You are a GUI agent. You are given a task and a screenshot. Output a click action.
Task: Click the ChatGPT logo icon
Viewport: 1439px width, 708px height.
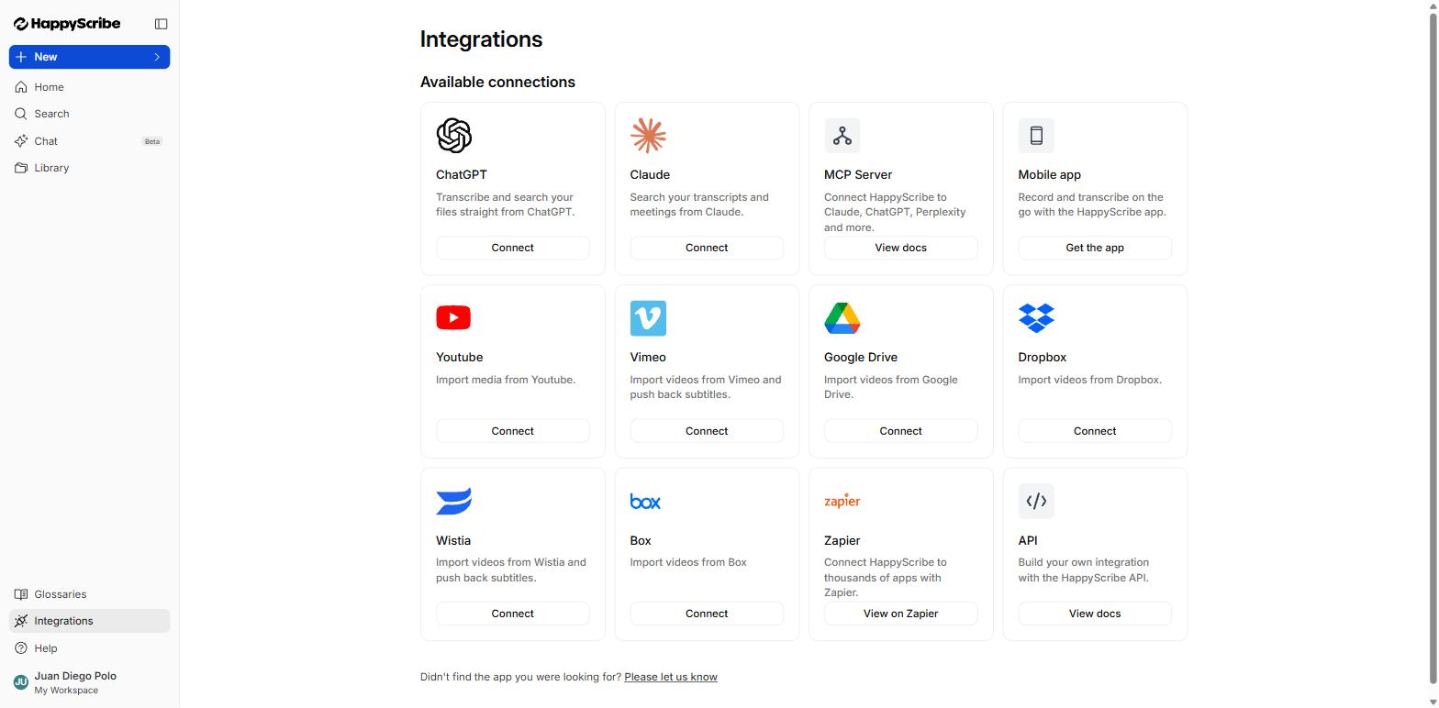point(454,136)
